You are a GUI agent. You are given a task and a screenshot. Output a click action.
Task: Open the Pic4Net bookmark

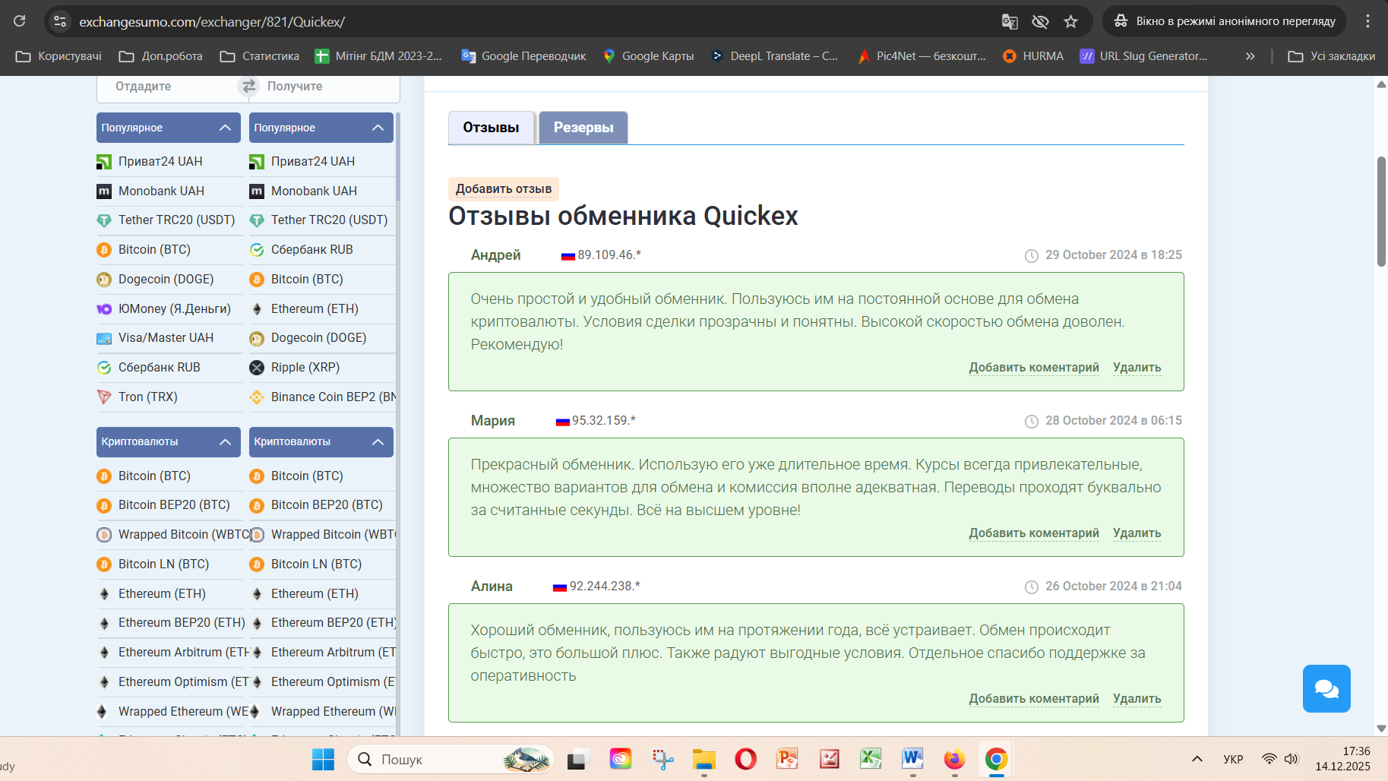click(x=921, y=56)
